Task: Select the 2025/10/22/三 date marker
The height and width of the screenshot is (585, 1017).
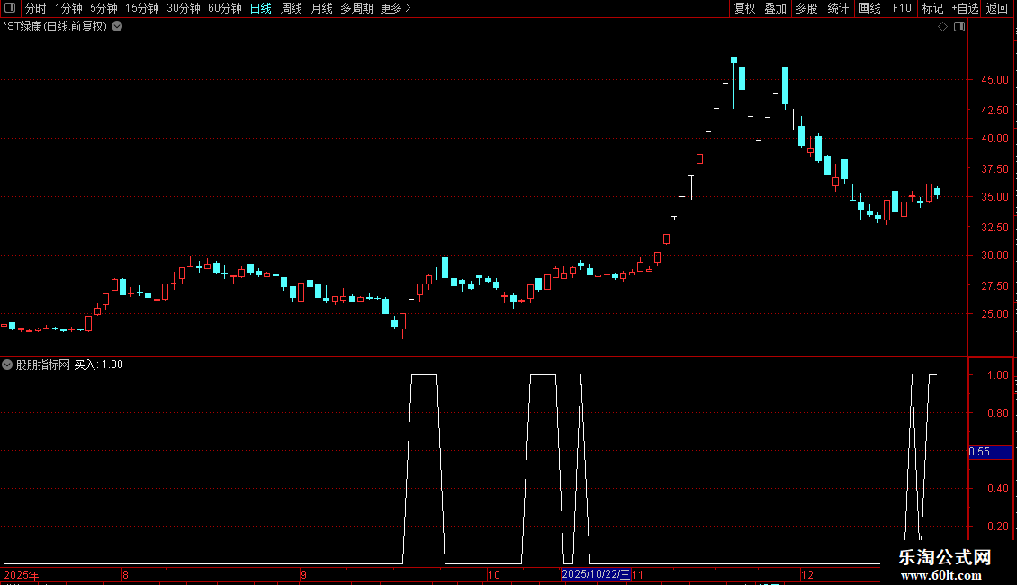Action: click(596, 574)
